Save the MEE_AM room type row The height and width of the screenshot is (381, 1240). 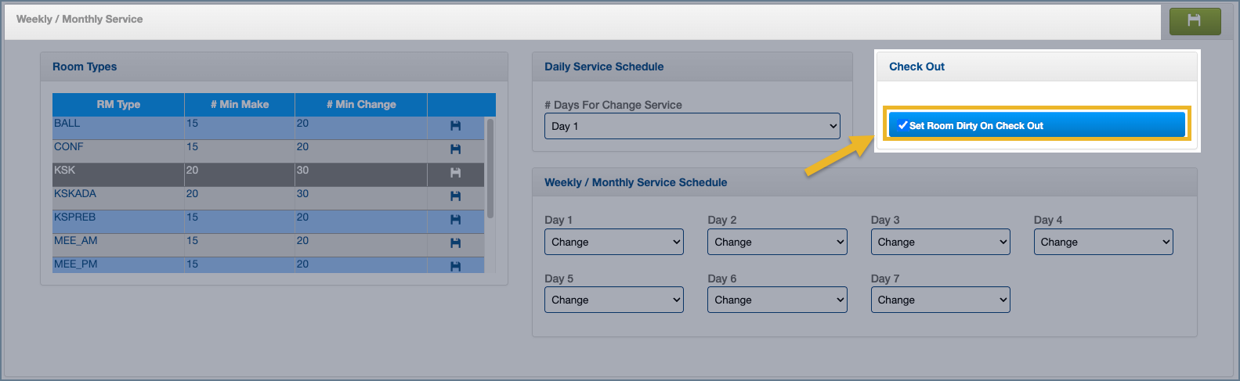(455, 243)
